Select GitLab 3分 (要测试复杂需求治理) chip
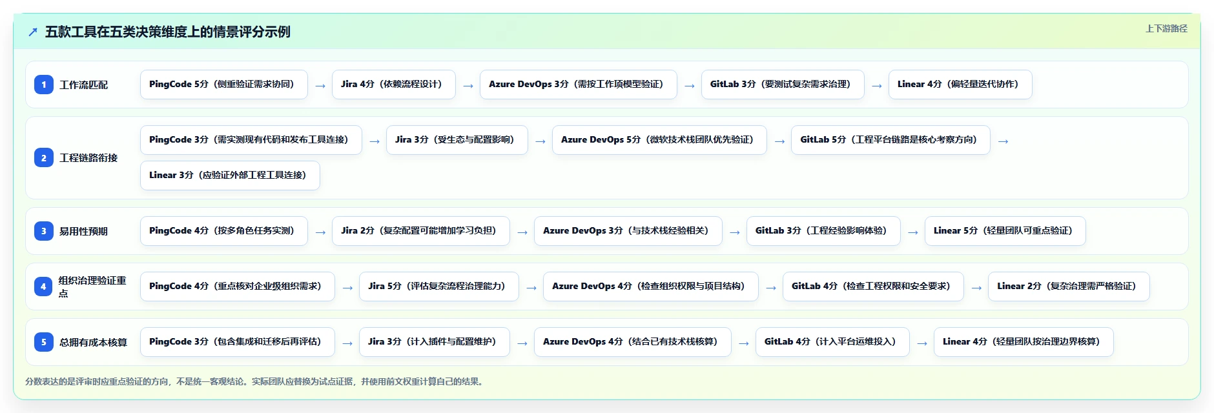This screenshot has width=1214, height=413. tap(783, 85)
